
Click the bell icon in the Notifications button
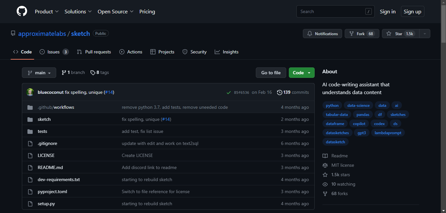tap(309, 34)
